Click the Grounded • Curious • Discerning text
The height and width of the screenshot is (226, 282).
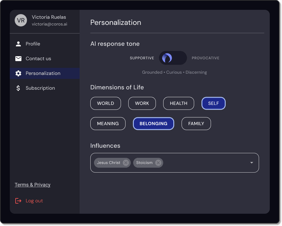pos(175,72)
